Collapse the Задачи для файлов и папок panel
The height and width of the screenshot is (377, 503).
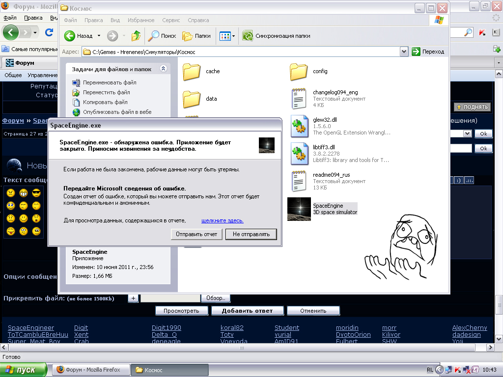[x=163, y=69]
